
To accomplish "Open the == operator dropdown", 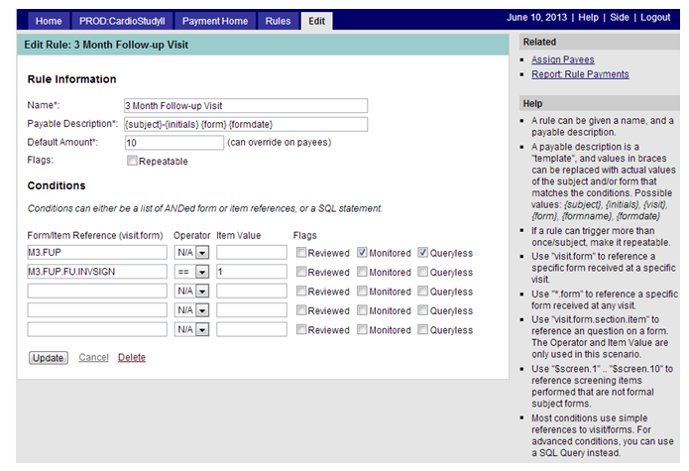I will [x=201, y=272].
